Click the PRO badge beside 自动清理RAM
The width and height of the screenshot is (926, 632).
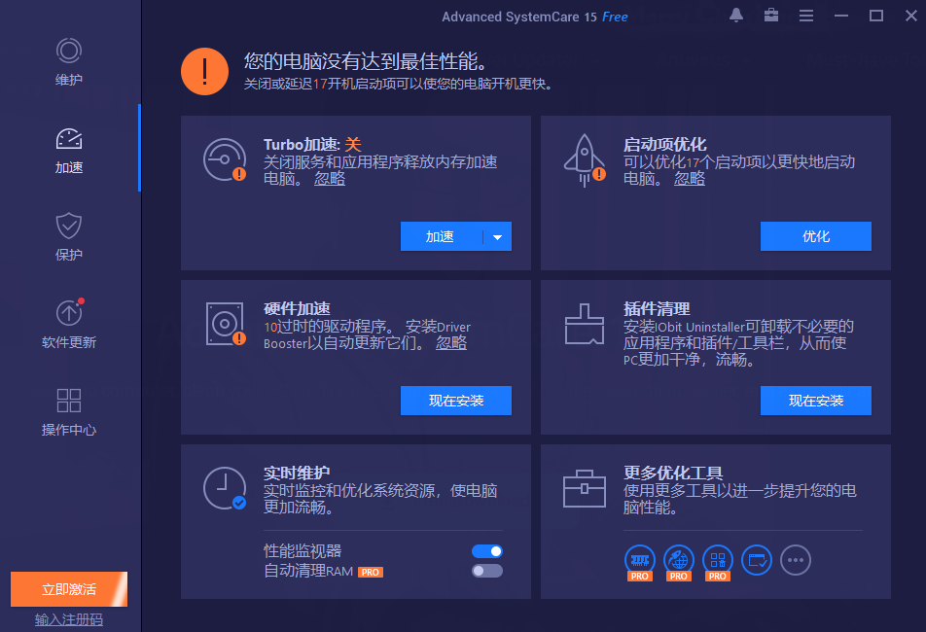tap(371, 572)
